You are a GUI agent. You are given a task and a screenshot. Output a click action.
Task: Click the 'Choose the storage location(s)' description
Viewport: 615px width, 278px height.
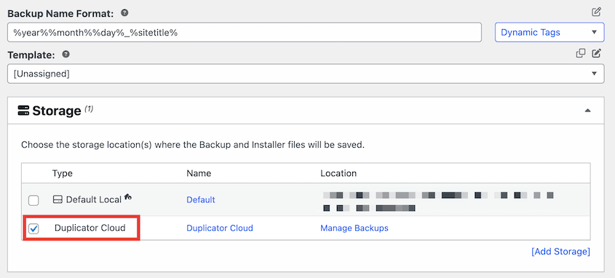[x=193, y=145]
